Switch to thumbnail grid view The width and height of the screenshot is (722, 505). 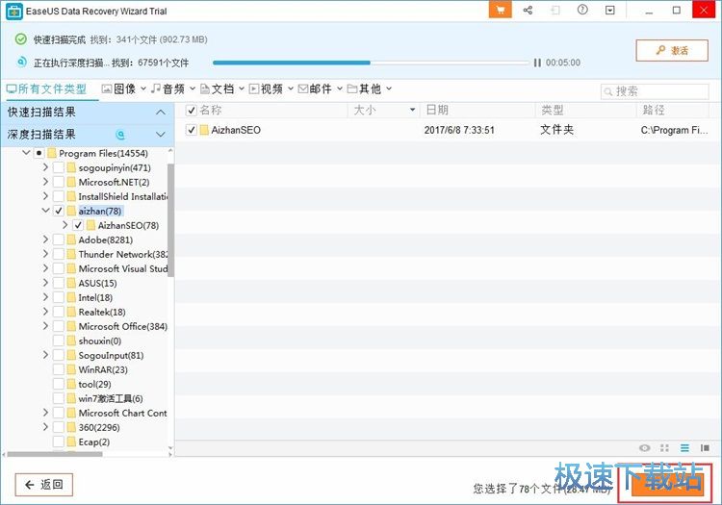[x=664, y=448]
